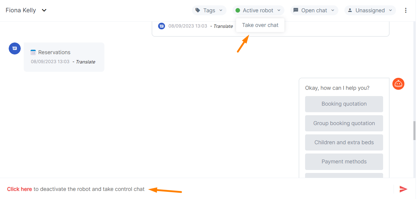The width and height of the screenshot is (417, 199).
Task: Expand the Fiona Kelly contact chevron
Action: tap(44, 10)
